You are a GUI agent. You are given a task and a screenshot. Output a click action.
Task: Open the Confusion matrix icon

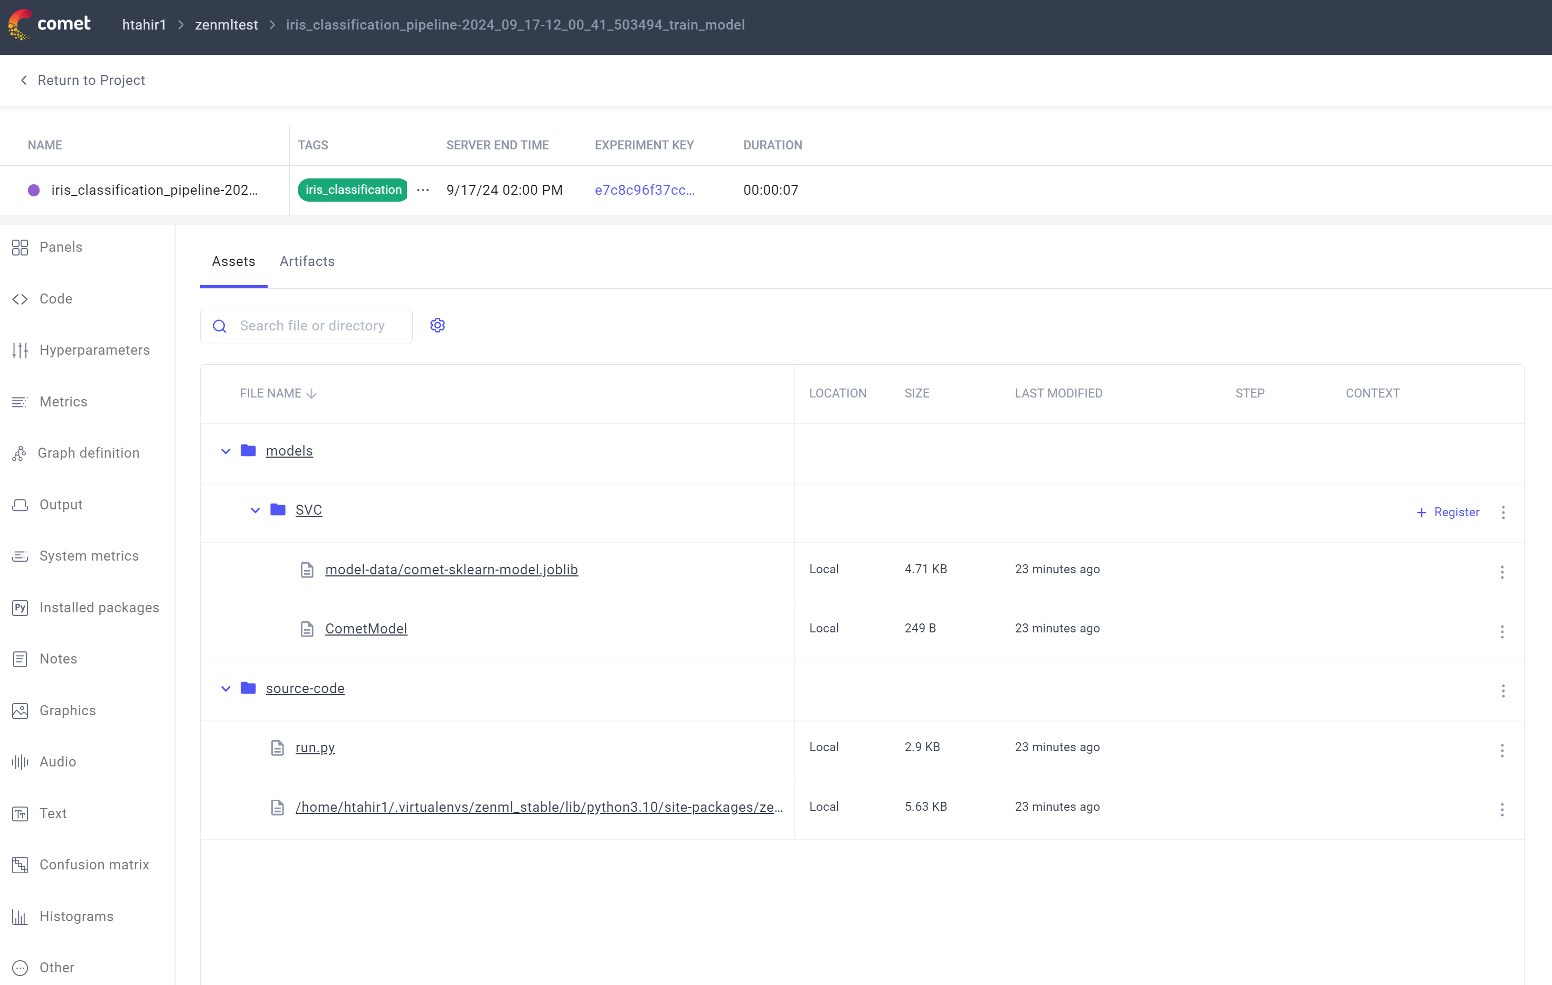(20, 865)
